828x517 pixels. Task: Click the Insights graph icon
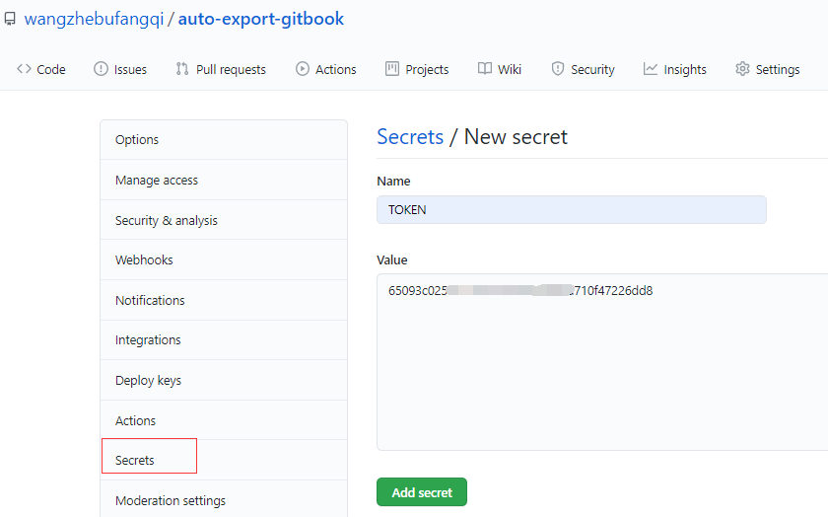pos(650,69)
